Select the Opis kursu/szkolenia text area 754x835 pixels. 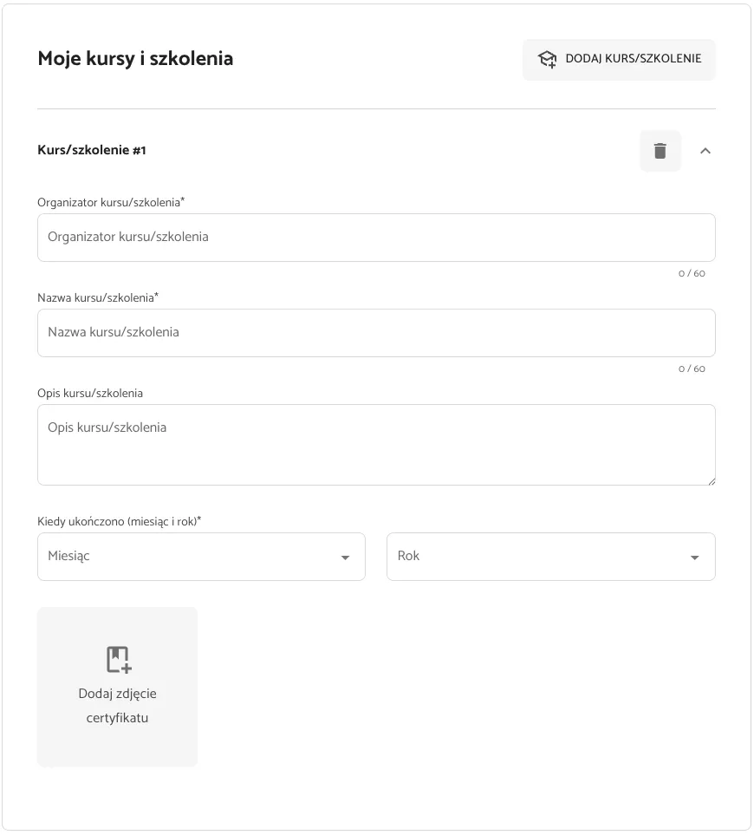tap(376, 445)
